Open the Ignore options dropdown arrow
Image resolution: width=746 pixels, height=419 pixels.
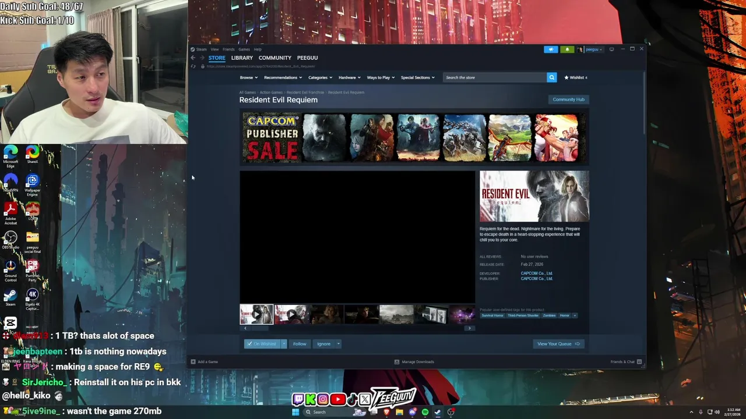coord(338,344)
